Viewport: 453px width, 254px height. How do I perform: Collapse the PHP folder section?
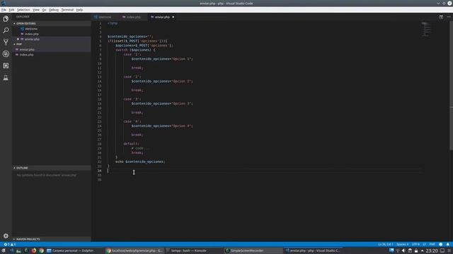click(x=52, y=44)
